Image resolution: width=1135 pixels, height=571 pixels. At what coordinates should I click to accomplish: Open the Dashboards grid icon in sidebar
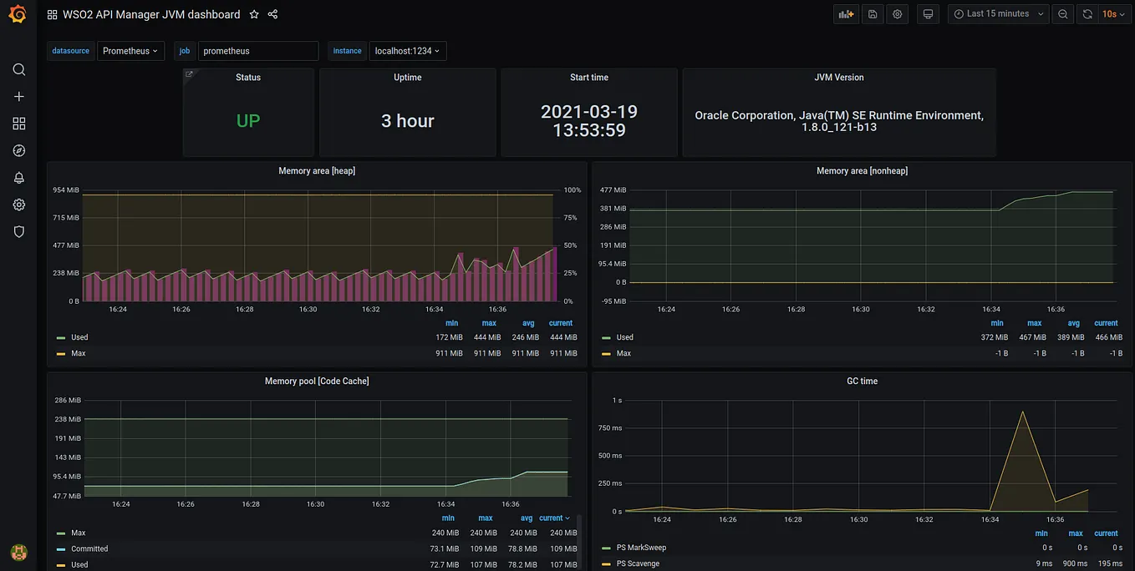(x=19, y=124)
